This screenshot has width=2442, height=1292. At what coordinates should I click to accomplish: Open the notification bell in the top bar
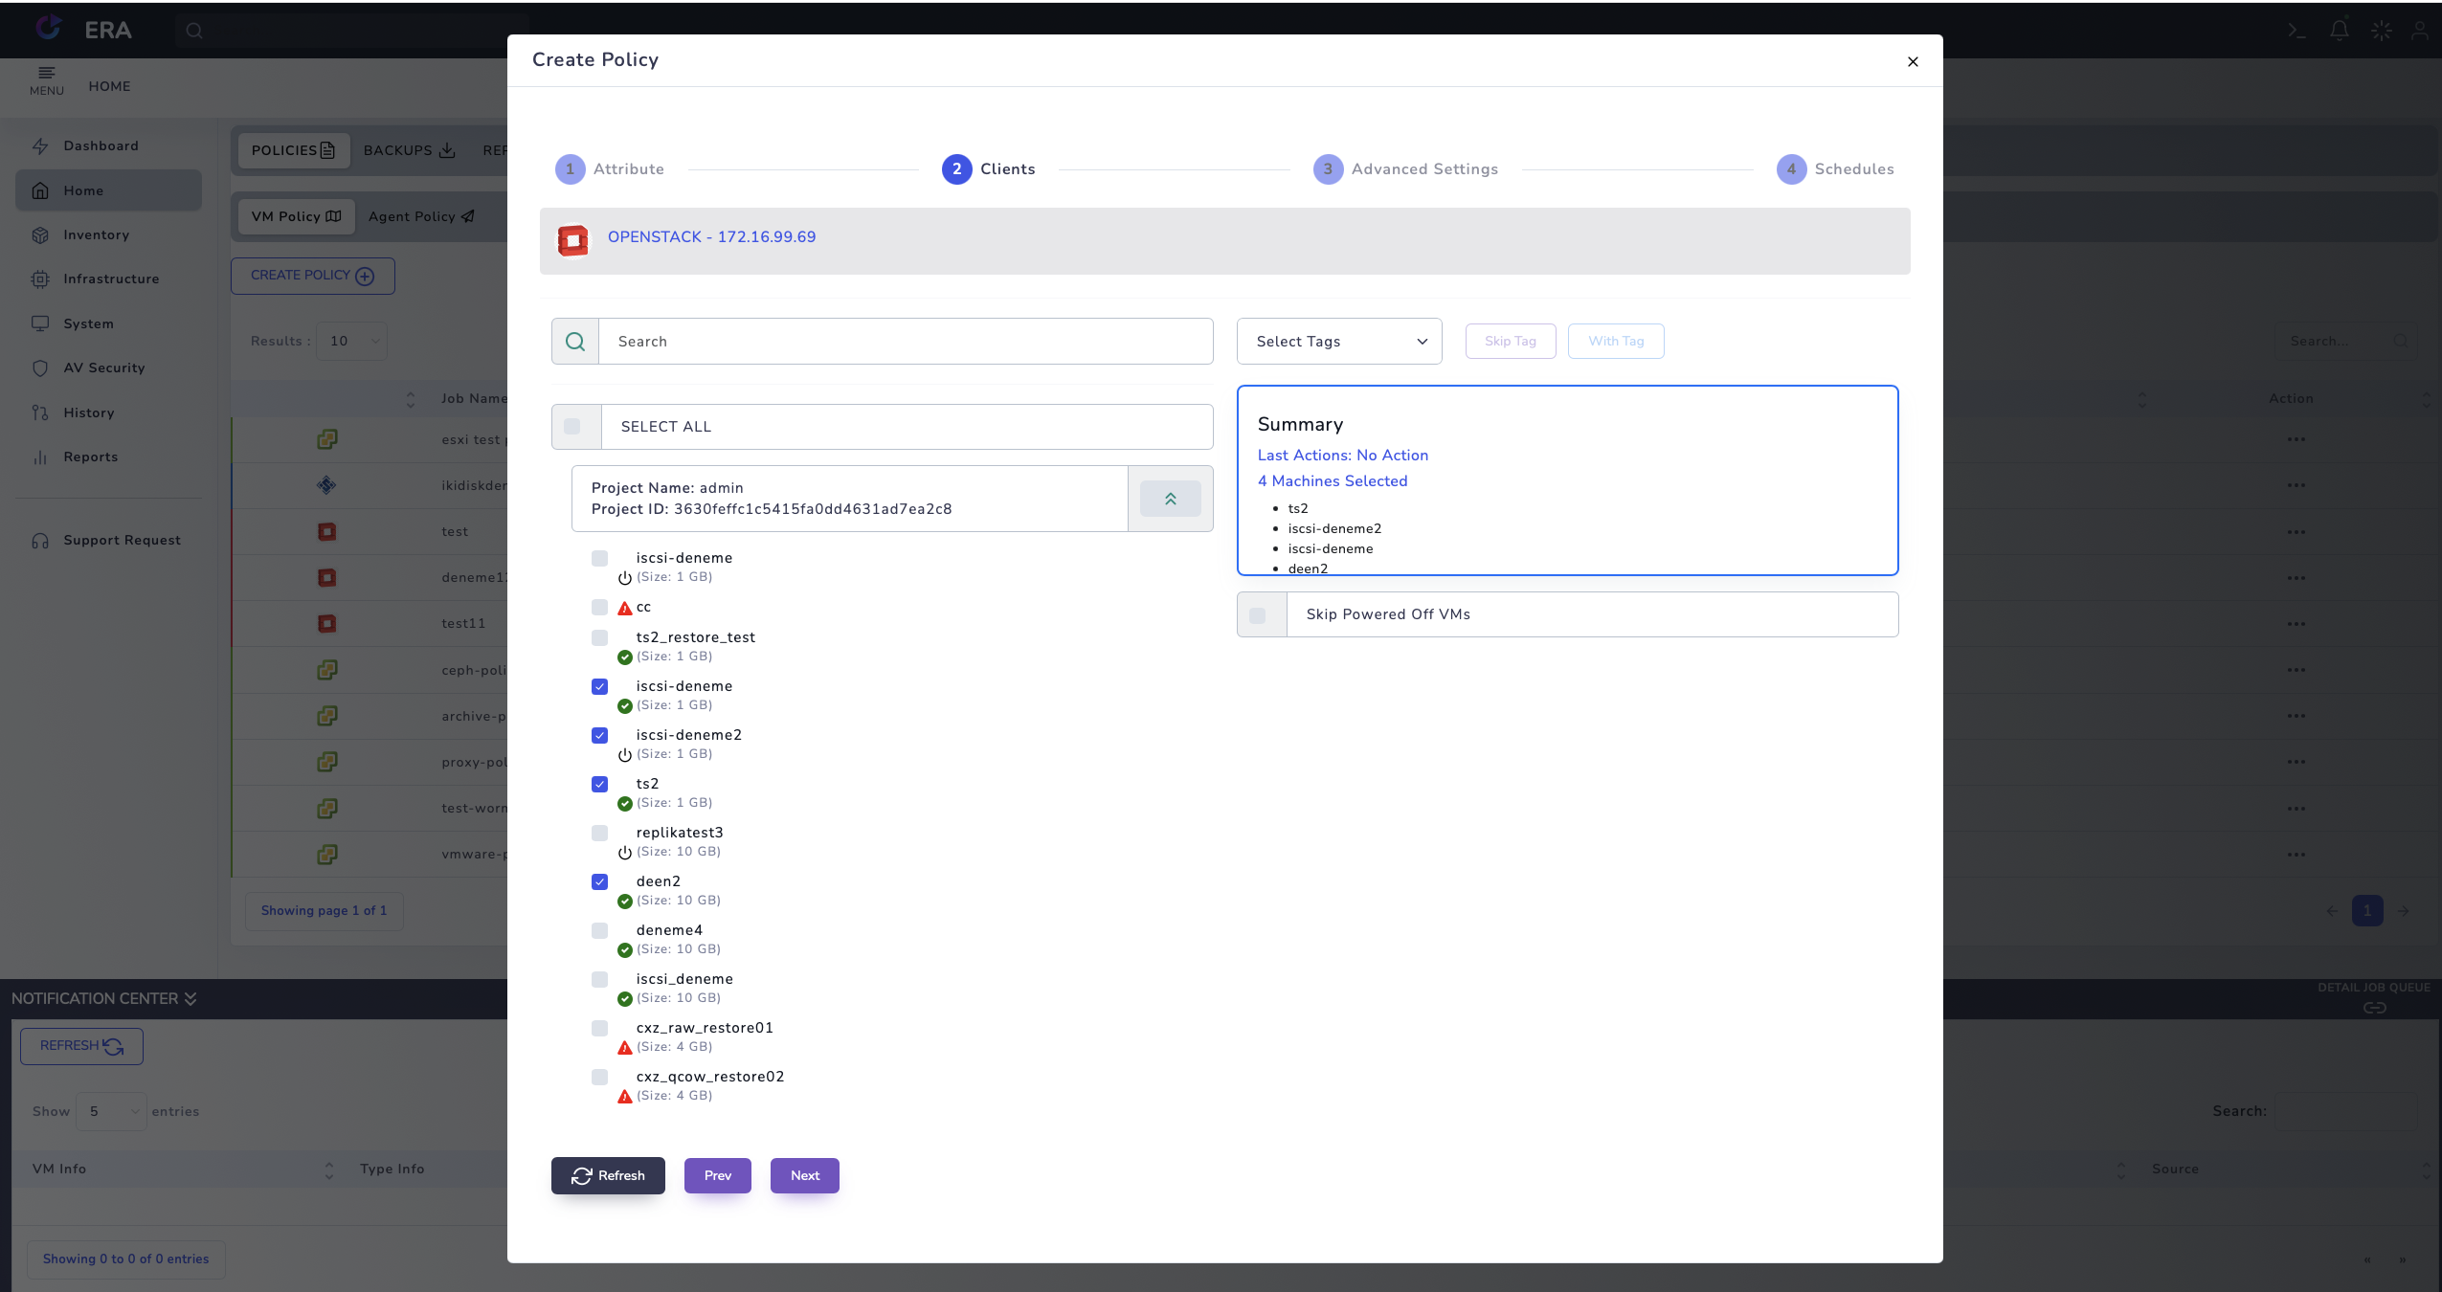coord(2338,30)
